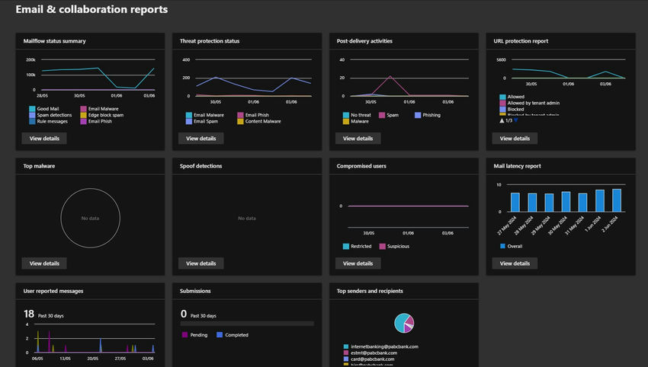The width and height of the screenshot is (648, 367).
Task: Click the Restricted legend color square
Action: tap(345, 246)
